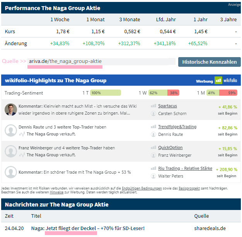Click the wikifolio logo in the banner
The height and width of the screenshot is (237, 242).
point(226,80)
